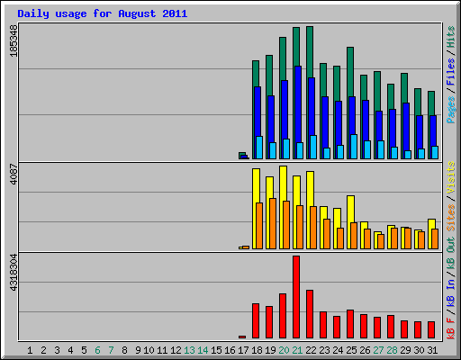Select green weekend day 14 label

click(203, 350)
